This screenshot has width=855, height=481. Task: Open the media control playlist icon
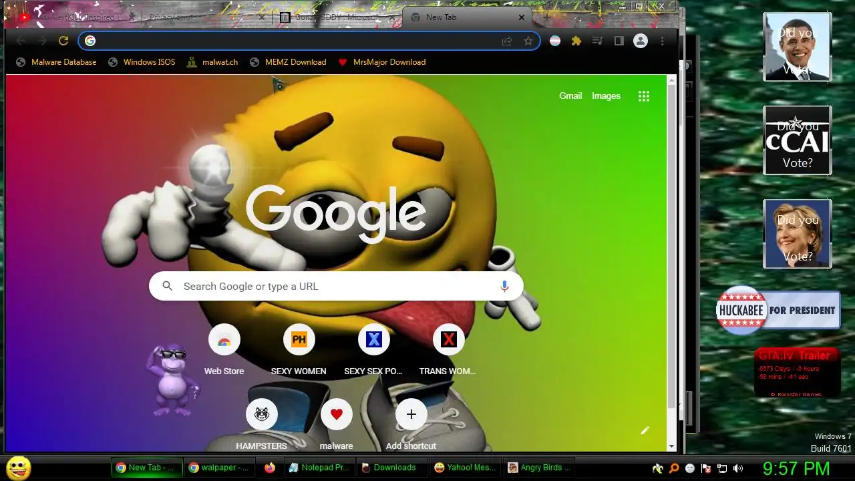[597, 41]
